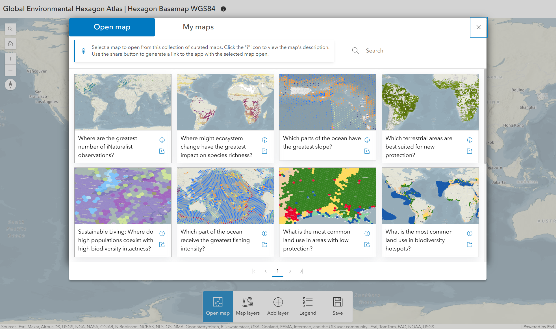
Task: Click the home default extent icon
Action: click(10, 44)
